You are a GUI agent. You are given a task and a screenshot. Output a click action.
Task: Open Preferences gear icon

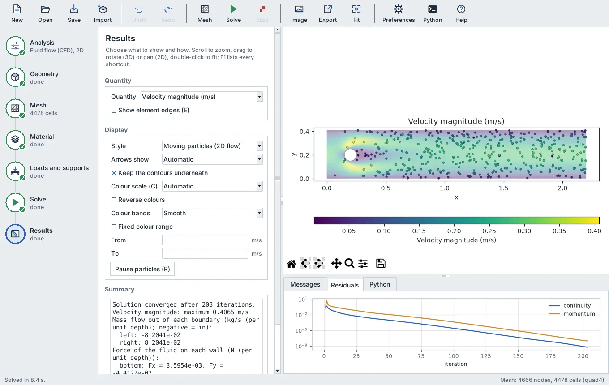tap(399, 13)
